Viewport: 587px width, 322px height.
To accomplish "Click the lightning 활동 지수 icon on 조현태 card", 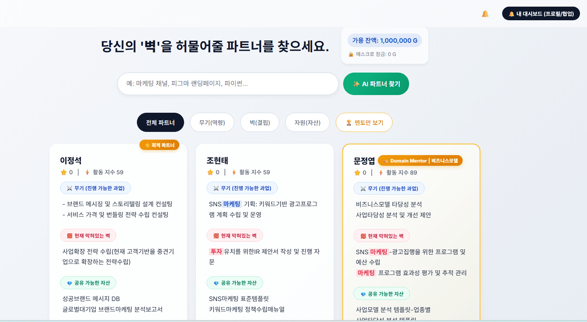I will click(x=234, y=172).
